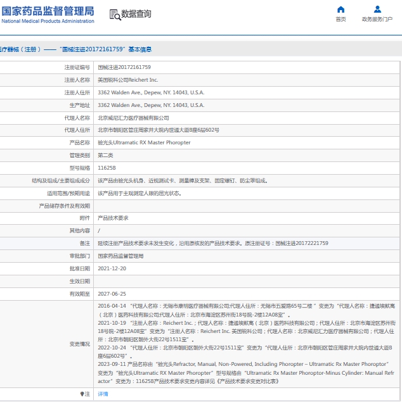Image resolution: width=402 pixels, height=402 pixels.
Task: Click the 数据查询 heading text
Action: pos(136,14)
